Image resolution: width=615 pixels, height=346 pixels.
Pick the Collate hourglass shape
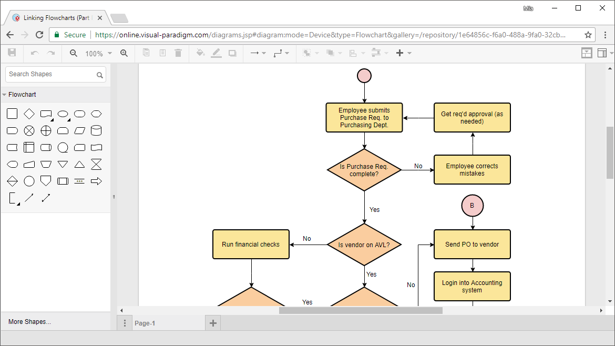(x=97, y=164)
